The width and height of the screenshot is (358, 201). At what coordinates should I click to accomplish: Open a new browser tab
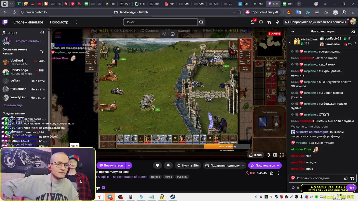[299, 4]
